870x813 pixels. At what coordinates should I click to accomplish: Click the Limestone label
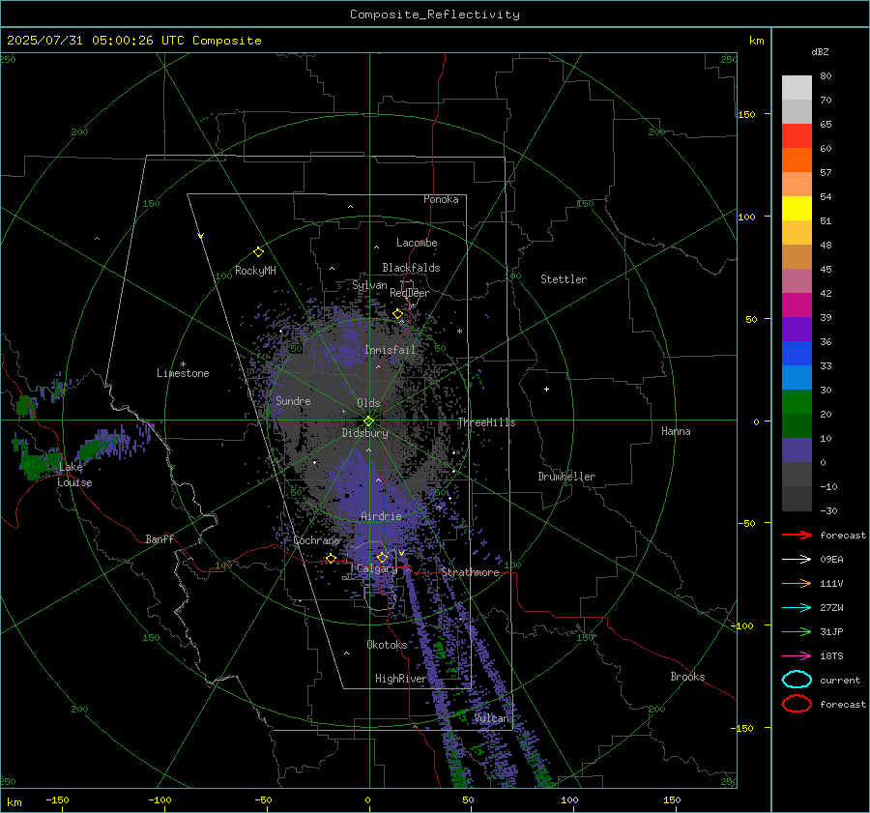pyautogui.click(x=183, y=373)
